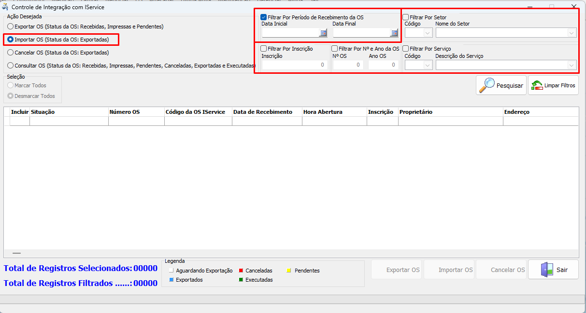Tick Filtrar Por Nº e Ano da OS

pyautogui.click(x=334, y=49)
